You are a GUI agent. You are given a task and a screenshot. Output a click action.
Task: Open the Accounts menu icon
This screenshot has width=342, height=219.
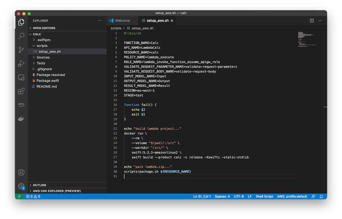(21, 172)
